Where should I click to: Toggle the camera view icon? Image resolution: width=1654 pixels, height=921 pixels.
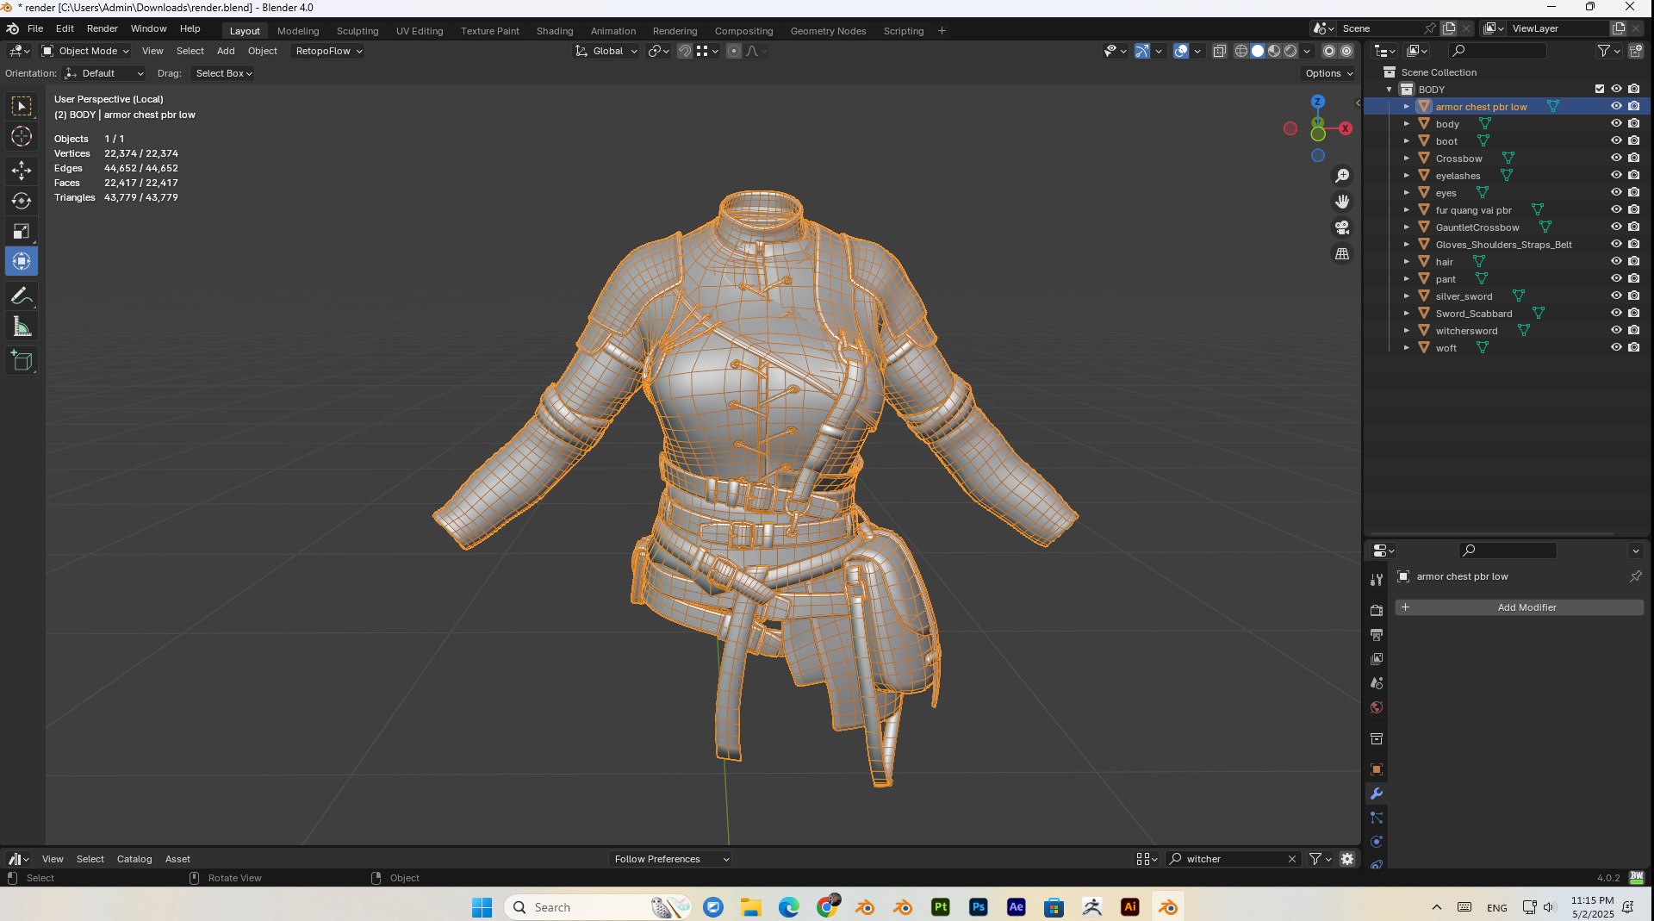tap(1342, 227)
